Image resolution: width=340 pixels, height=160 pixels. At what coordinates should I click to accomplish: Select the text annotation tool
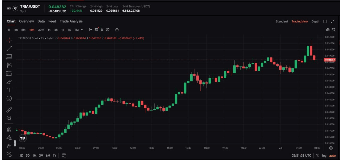tap(9, 90)
